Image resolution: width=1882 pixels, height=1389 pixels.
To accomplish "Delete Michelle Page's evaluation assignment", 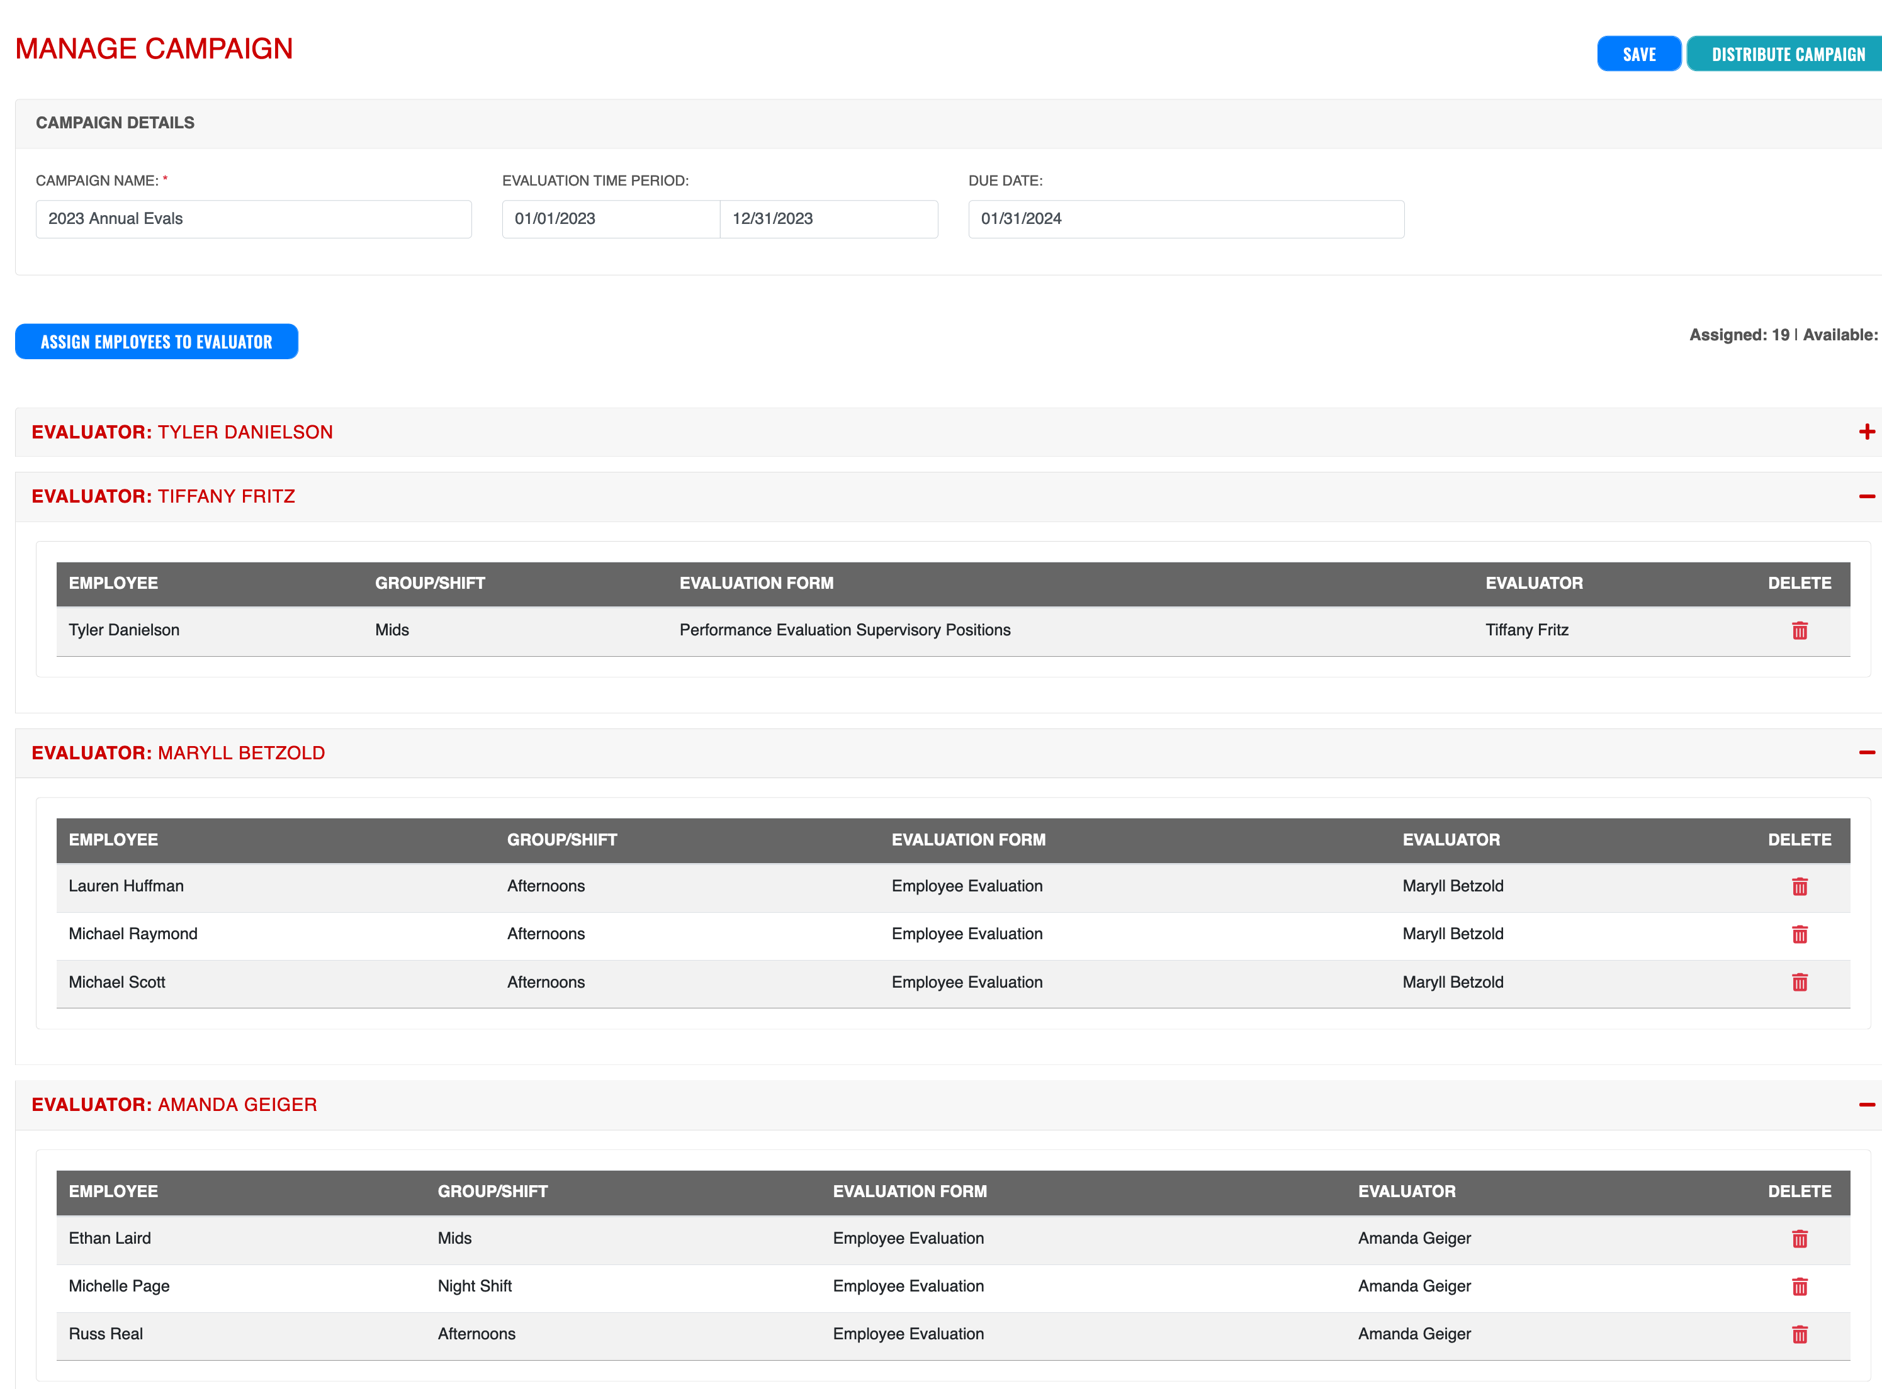I will [x=1800, y=1286].
